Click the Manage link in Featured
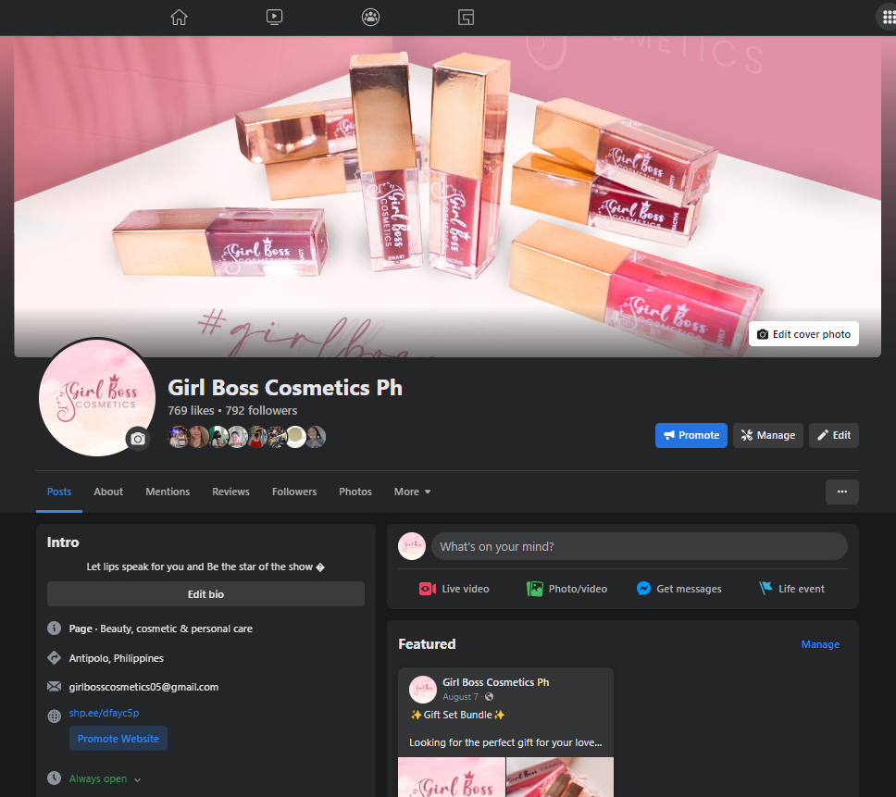 [x=820, y=644]
